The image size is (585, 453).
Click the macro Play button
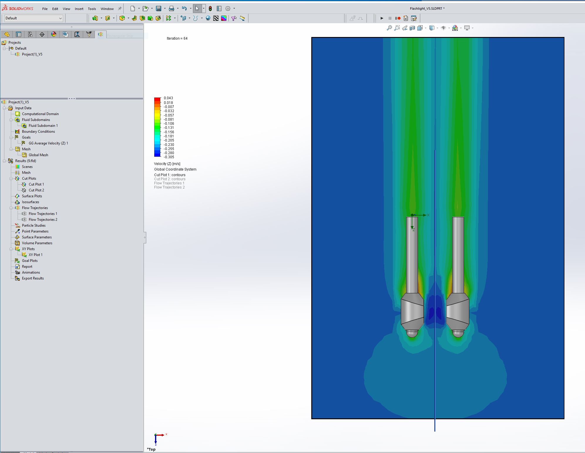click(x=382, y=18)
